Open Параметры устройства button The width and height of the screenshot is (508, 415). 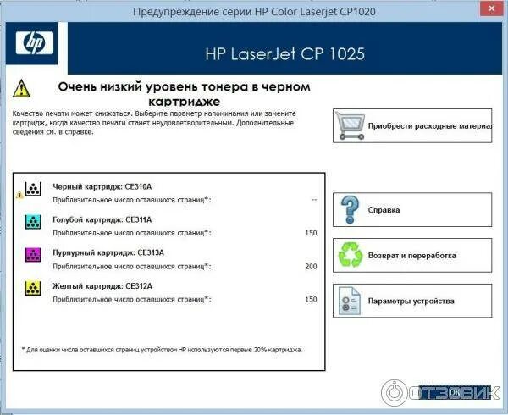(x=412, y=301)
